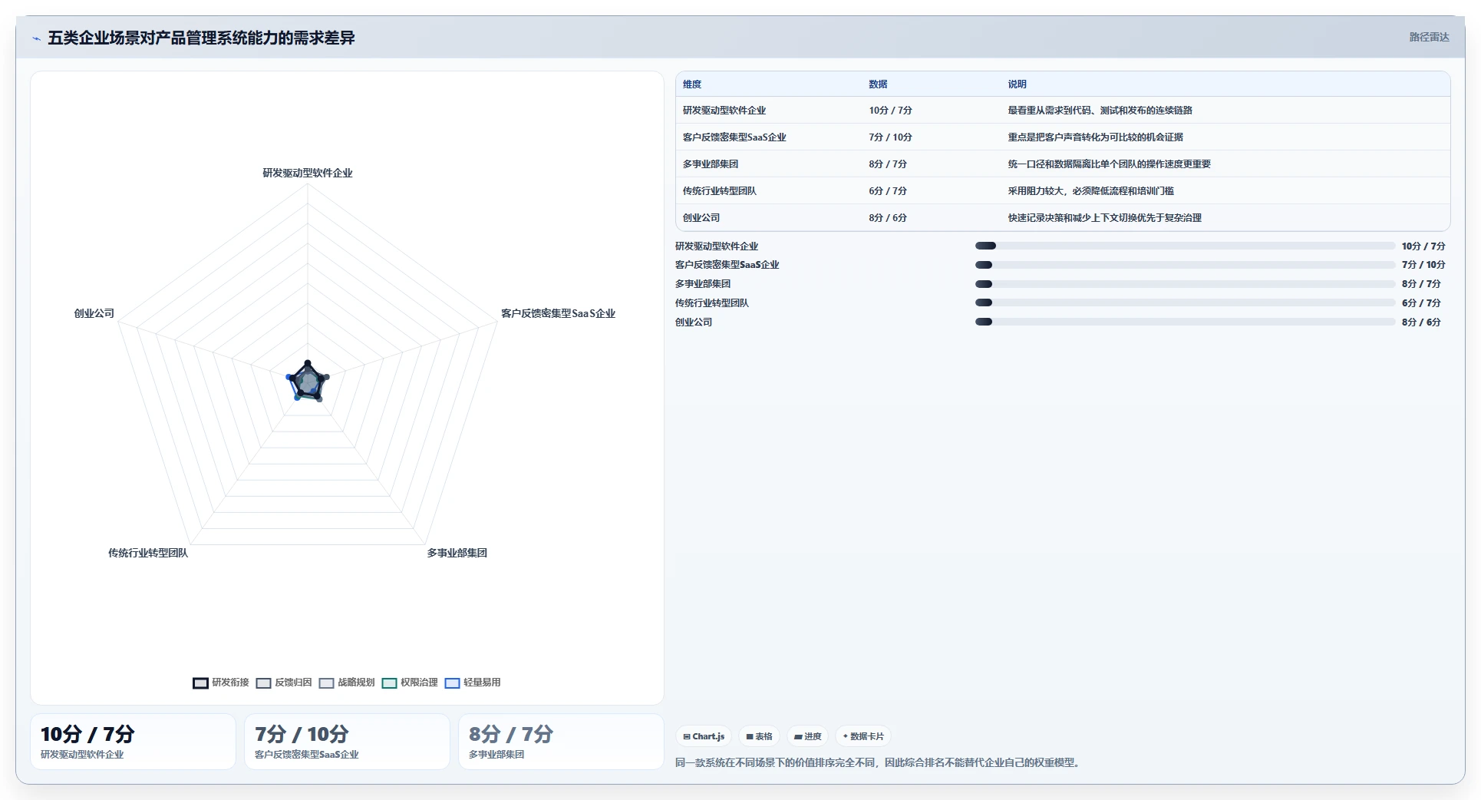Toggle the 研发衔接 legend series

pos(221,683)
